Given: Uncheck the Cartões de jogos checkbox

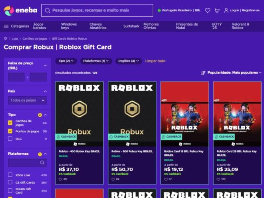Looking at the screenshot, I should (10, 123).
